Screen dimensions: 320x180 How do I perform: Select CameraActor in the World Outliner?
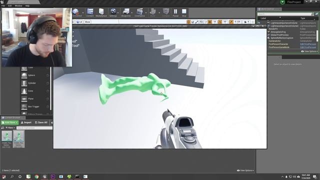click(274, 41)
